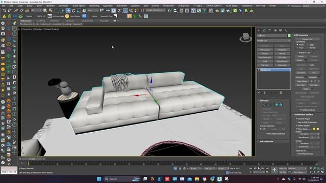The height and width of the screenshot is (183, 326).
Task: Expand the Soft Selection rollout
Action: point(266,141)
